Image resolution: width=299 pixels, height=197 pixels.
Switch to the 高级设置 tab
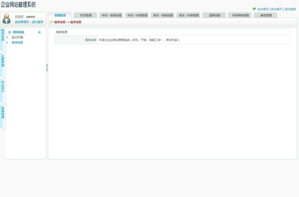(214, 15)
